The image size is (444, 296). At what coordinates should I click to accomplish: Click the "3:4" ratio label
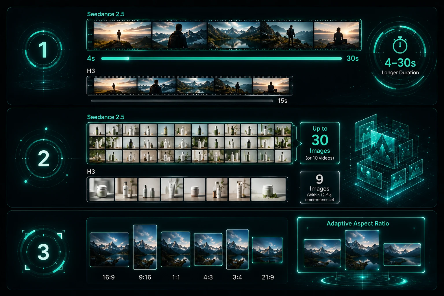pyautogui.click(x=237, y=277)
